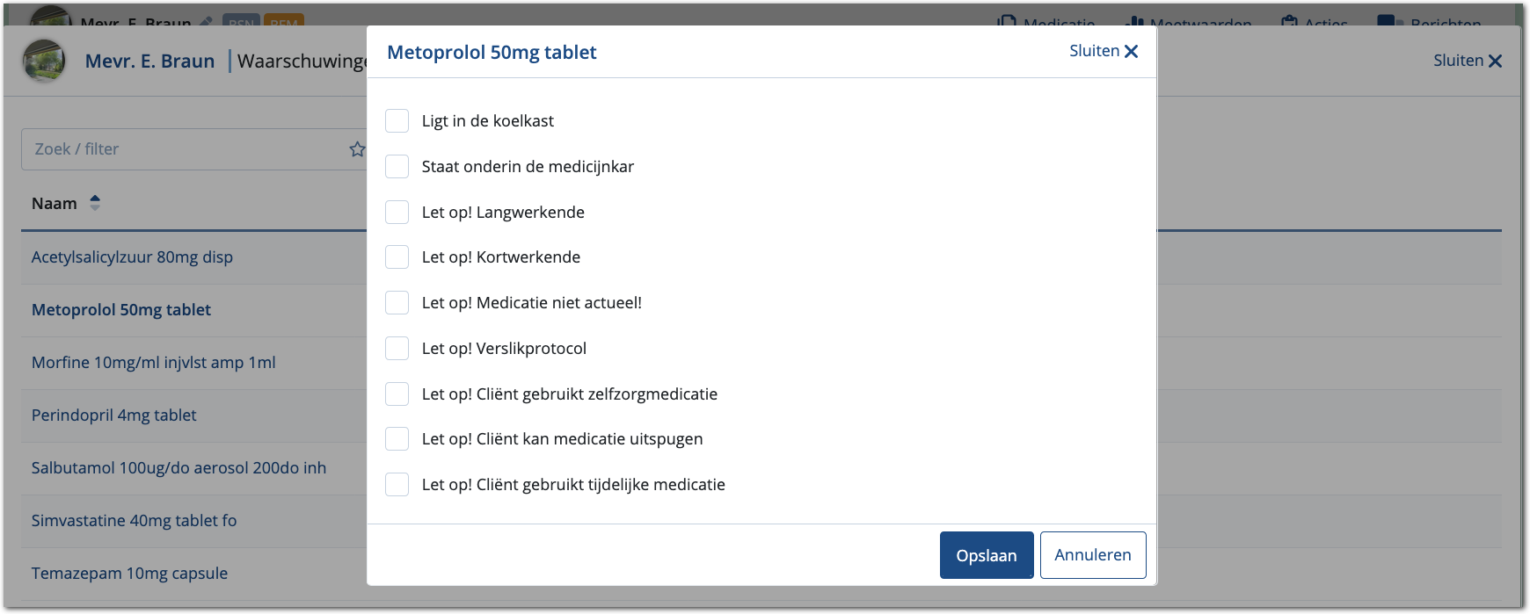Toggle 'Let op! Medicatie niet actueel!' checkbox
The height and width of the screenshot is (614, 1530).
click(397, 303)
